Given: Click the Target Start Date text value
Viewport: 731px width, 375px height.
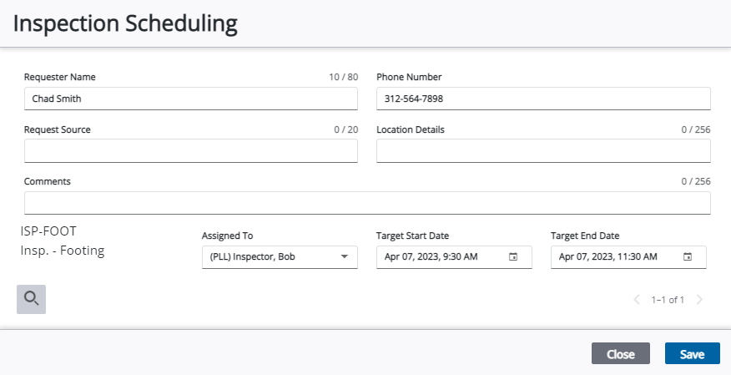Looking at the screenshot, I should [x=431, y=257].
